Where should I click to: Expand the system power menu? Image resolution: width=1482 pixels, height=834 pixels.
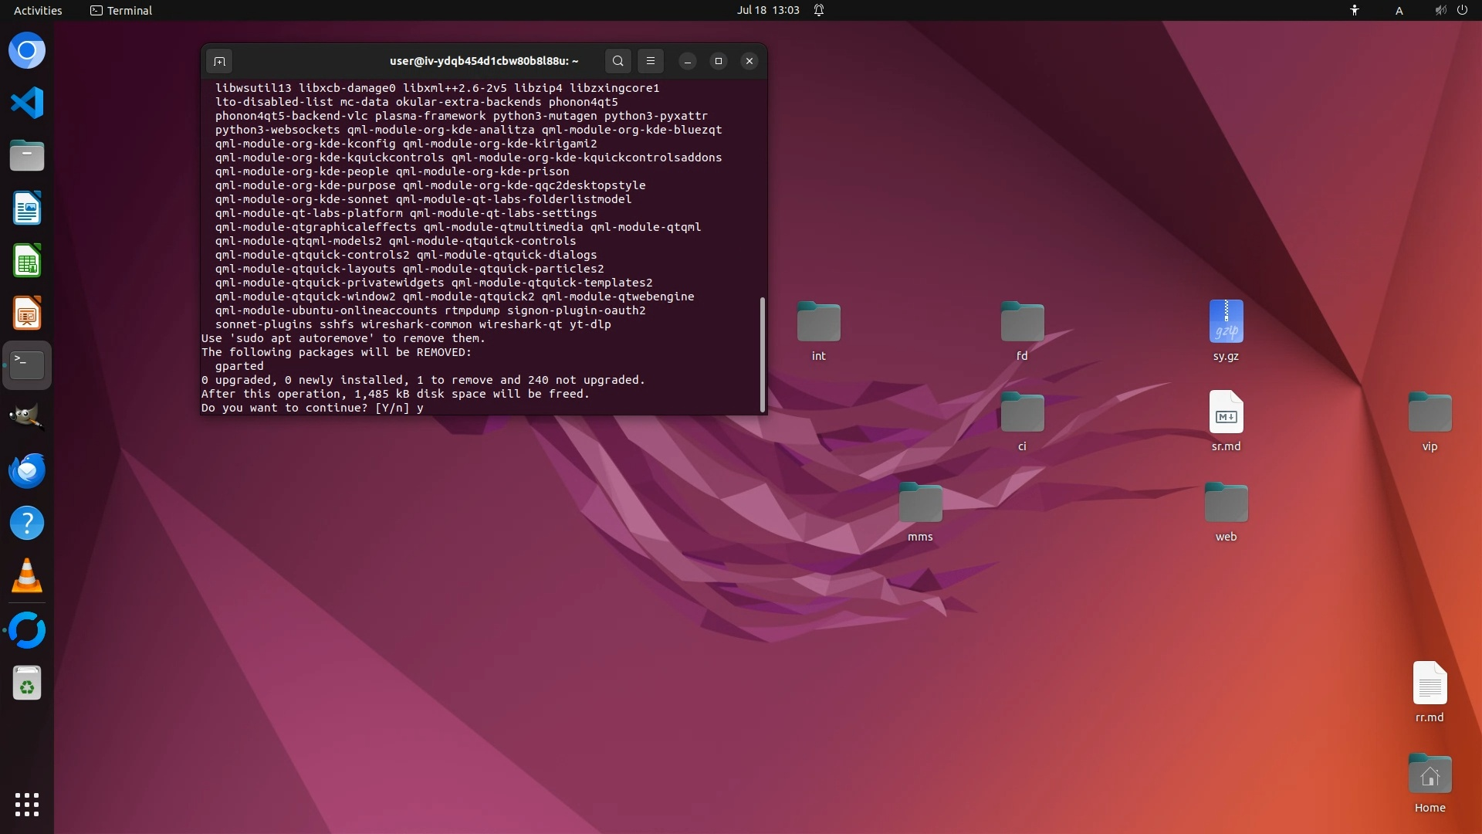(1461, 10)
